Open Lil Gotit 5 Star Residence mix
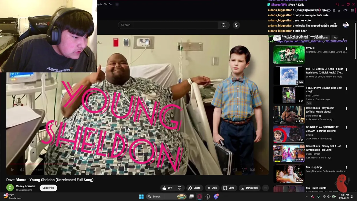The height and width of the screenshot is (201, 357). [289, 76]
